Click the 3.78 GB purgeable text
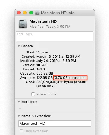109x135 pixels. click(70, 78)
